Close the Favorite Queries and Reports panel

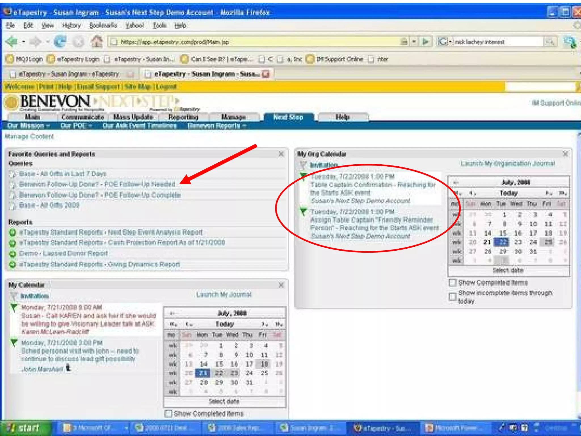(281, 154)
